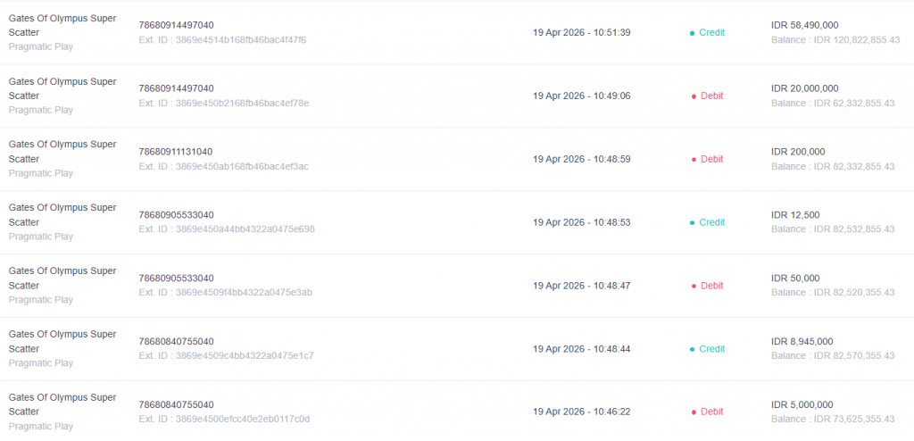
Task: Click the red Debit dot at 10:48:59
Action: click(694, 160)
